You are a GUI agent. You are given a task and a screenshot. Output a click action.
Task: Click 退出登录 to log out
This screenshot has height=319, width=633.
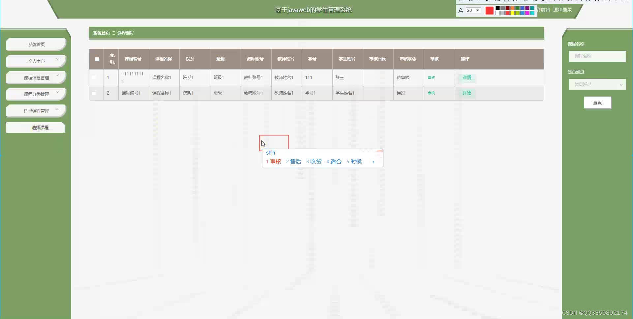pyautogui.click(x=562, y=10)
